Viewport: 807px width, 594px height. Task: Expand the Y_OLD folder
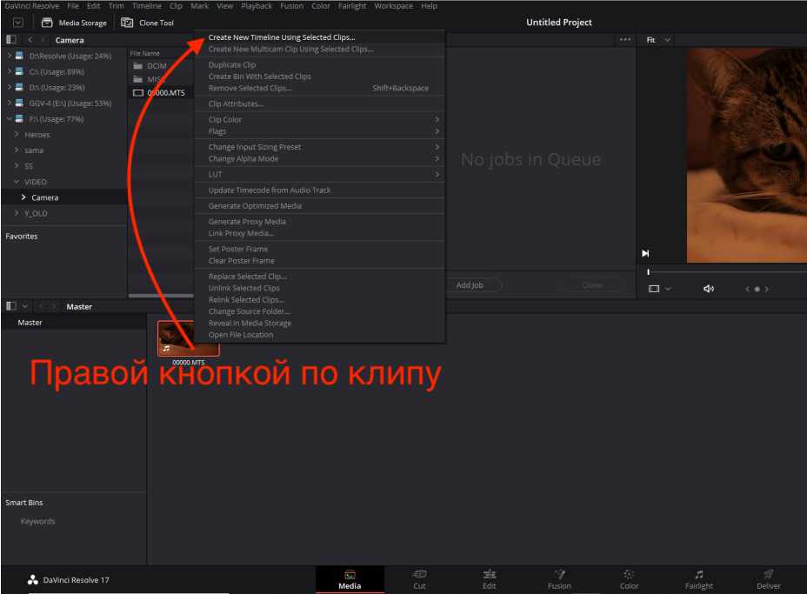point(17,213)
